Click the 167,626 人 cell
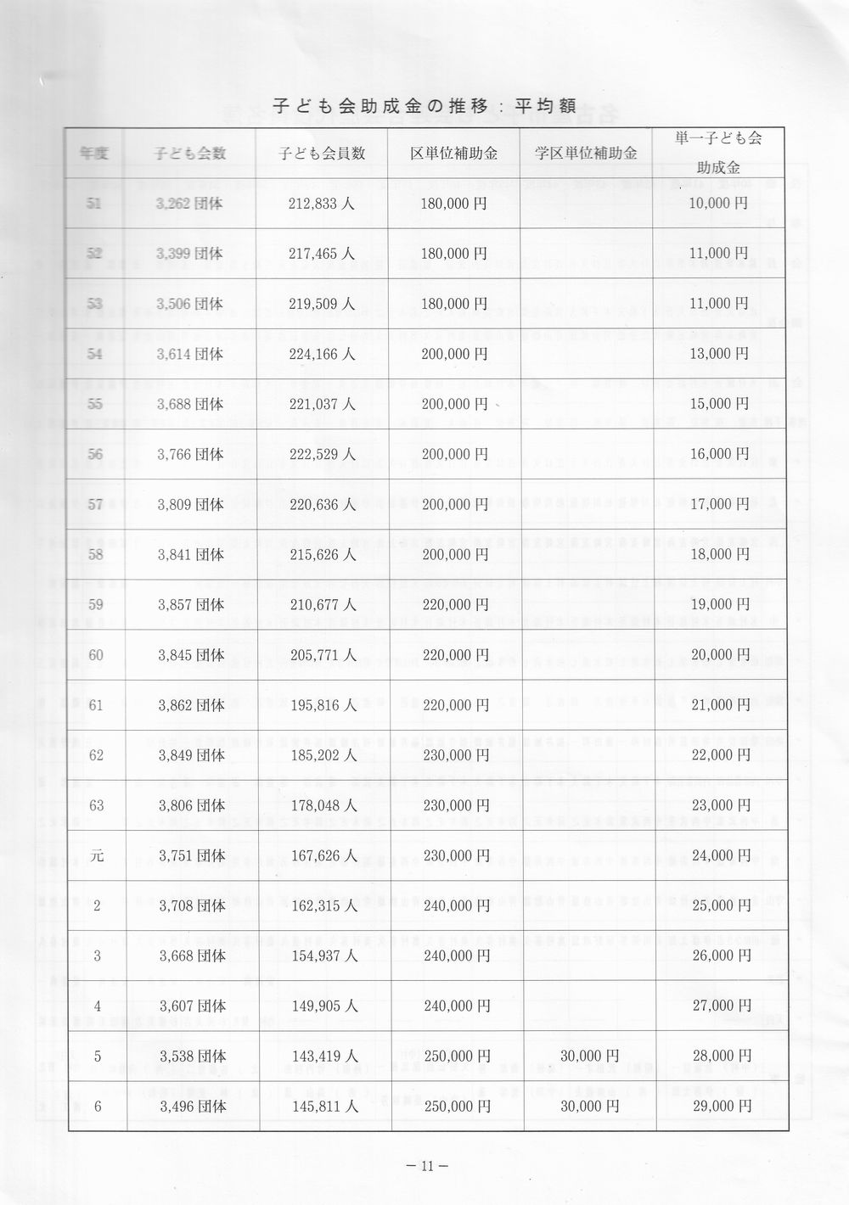The width and height of the screenshot is (849, 1205). (x=323, y=855)
